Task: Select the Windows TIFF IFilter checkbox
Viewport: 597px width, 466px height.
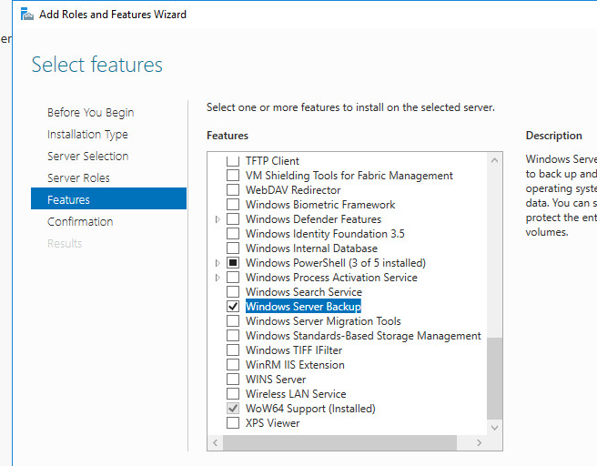Action: click(x=233, y=349)
